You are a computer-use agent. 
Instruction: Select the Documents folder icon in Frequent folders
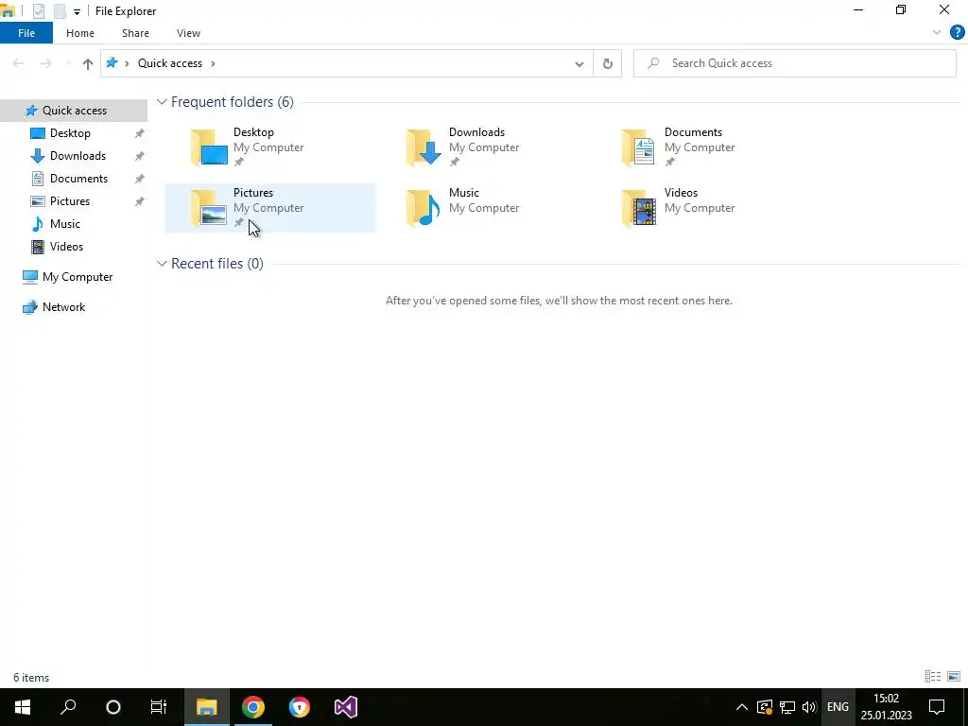(x=639, y=147)
